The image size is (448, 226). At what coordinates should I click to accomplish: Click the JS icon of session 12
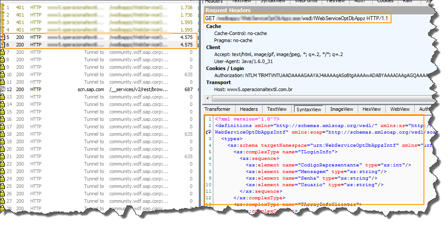click(x=3, y=89)
